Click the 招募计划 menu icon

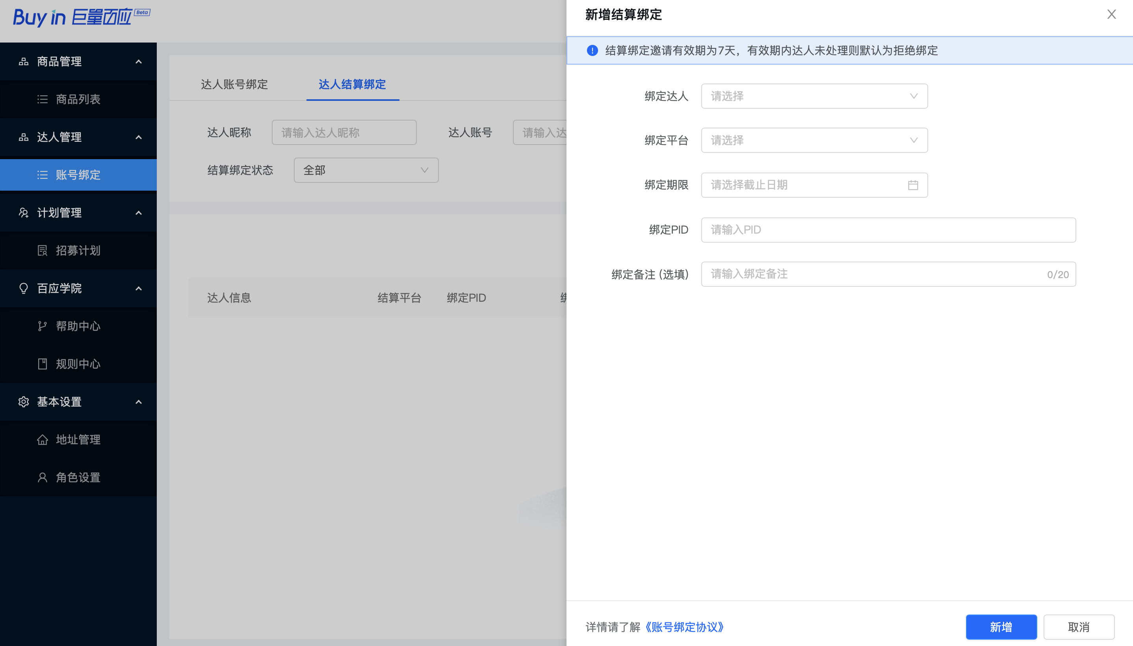pyautogui.click(x=42, y=251)
